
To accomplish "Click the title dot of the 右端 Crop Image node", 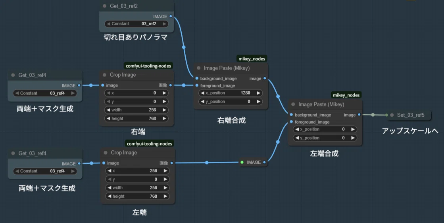I will pos(104,75).
